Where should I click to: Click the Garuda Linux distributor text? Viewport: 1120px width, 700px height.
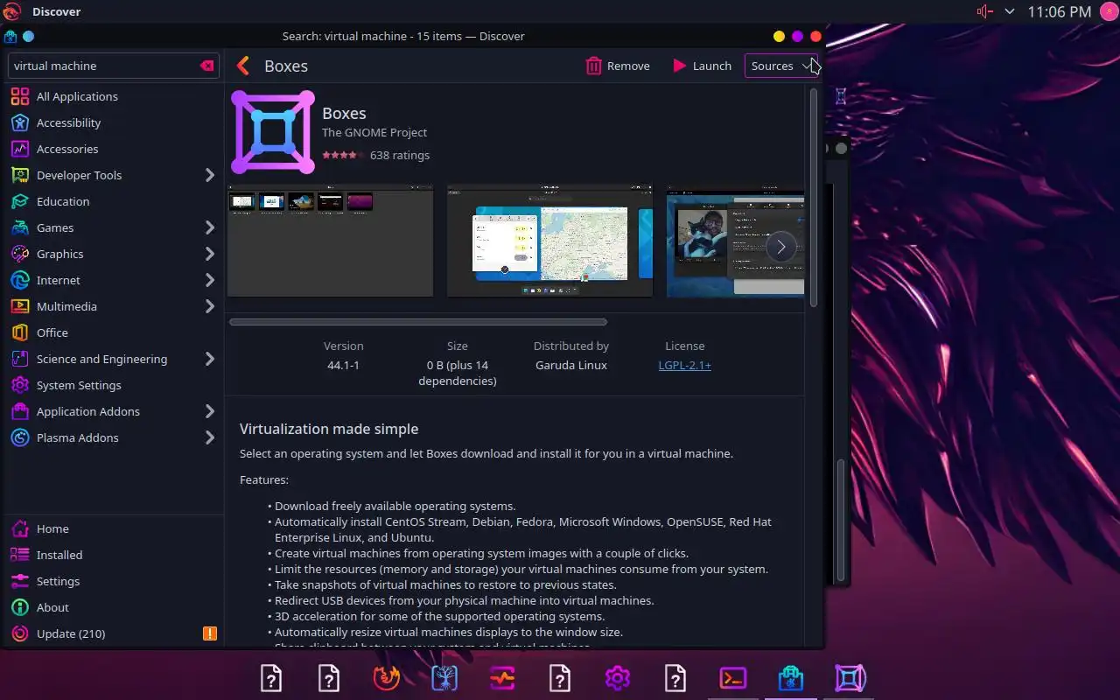571,365
